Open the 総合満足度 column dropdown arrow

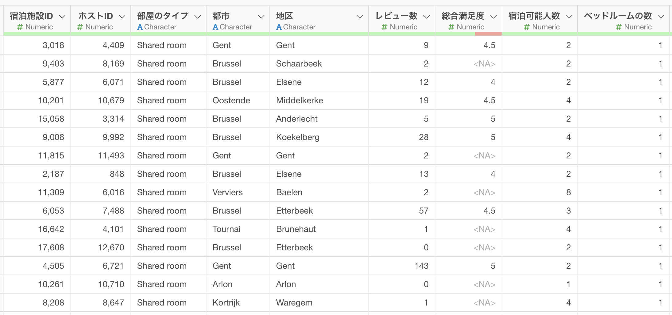coord(493,17)
